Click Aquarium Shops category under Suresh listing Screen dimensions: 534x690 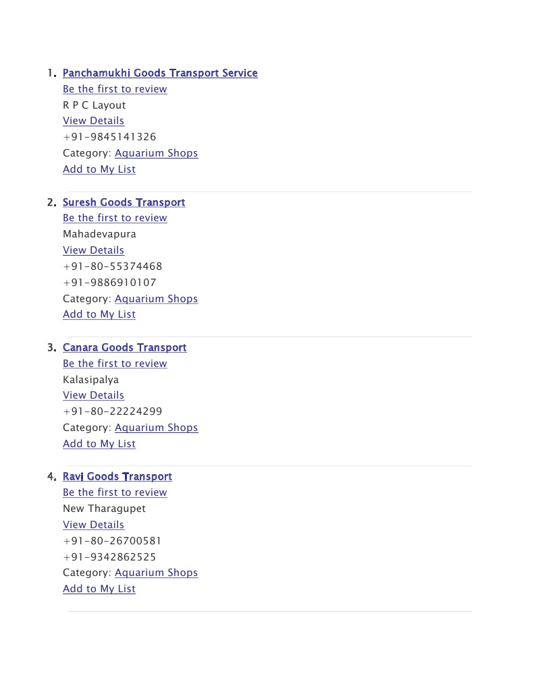click(156, 299)
